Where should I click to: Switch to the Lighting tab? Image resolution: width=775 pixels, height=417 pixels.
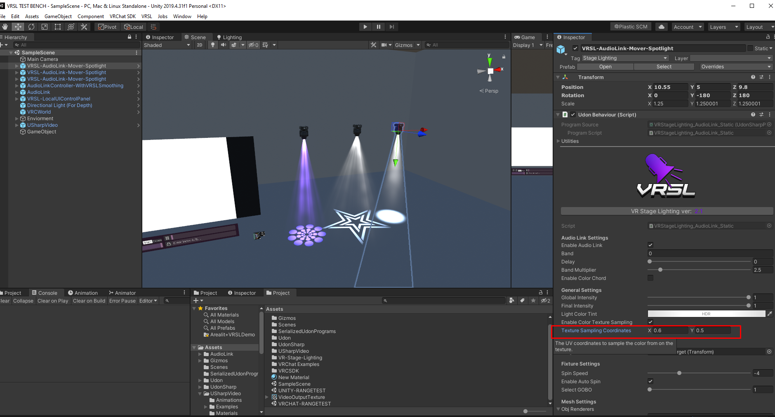pyautogui.click(x=229, y=37)
